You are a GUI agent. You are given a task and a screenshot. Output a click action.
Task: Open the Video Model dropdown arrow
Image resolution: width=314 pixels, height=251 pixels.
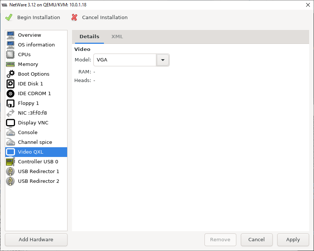[163, 60]
